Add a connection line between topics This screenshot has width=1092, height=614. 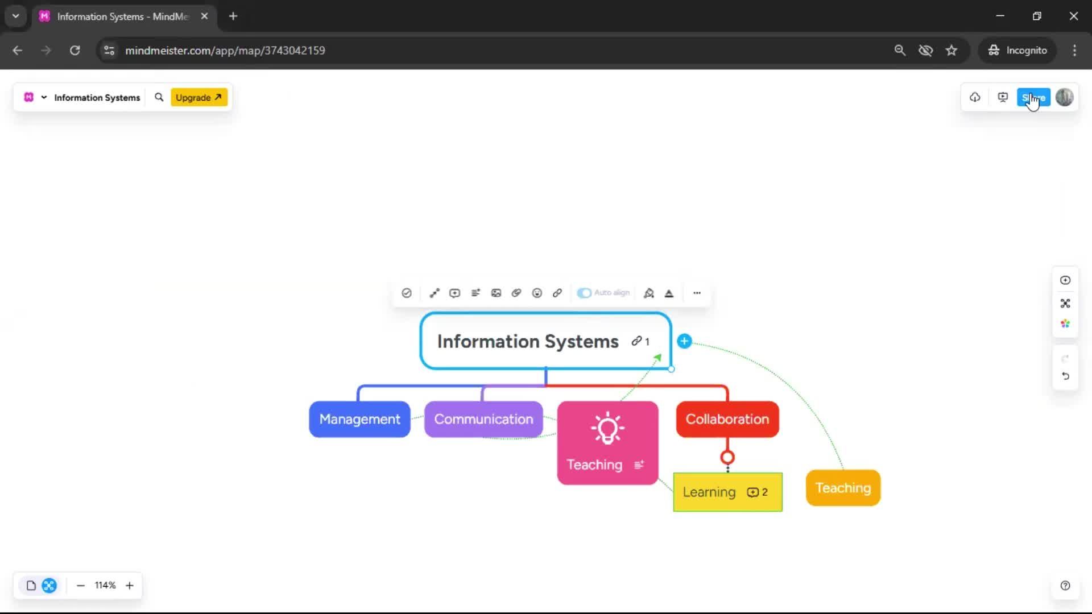(x=435, y=293)
